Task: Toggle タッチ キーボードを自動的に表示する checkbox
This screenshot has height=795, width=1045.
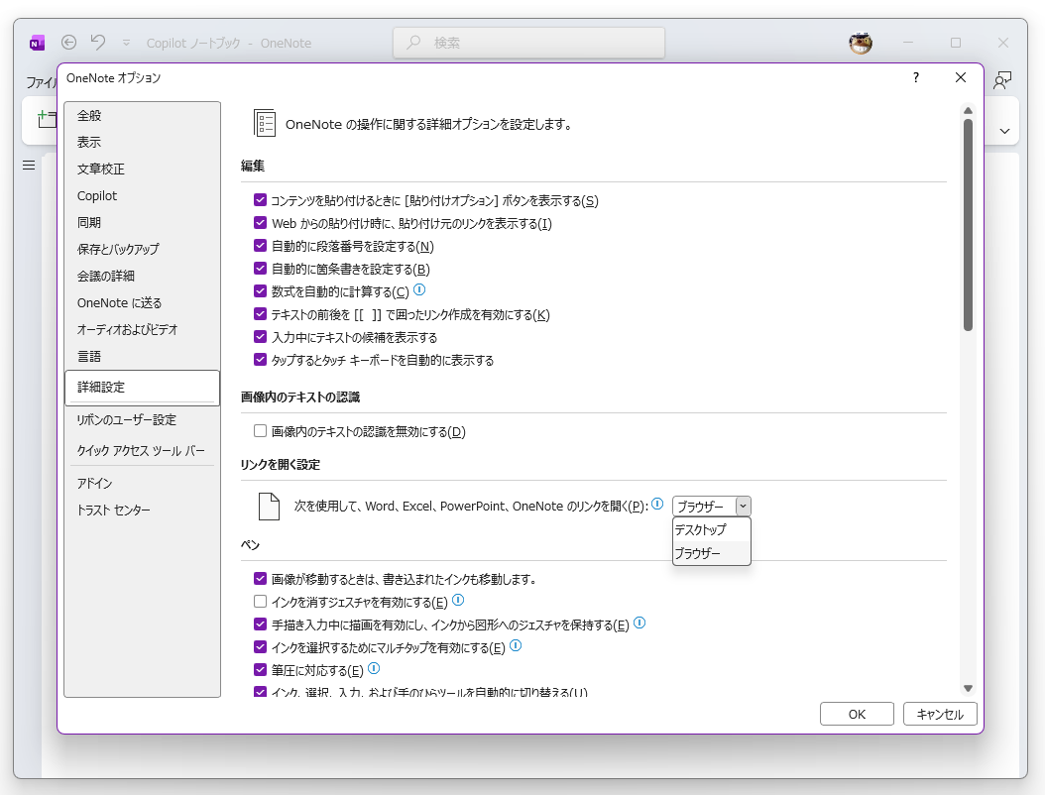Action: click(260, 359)
